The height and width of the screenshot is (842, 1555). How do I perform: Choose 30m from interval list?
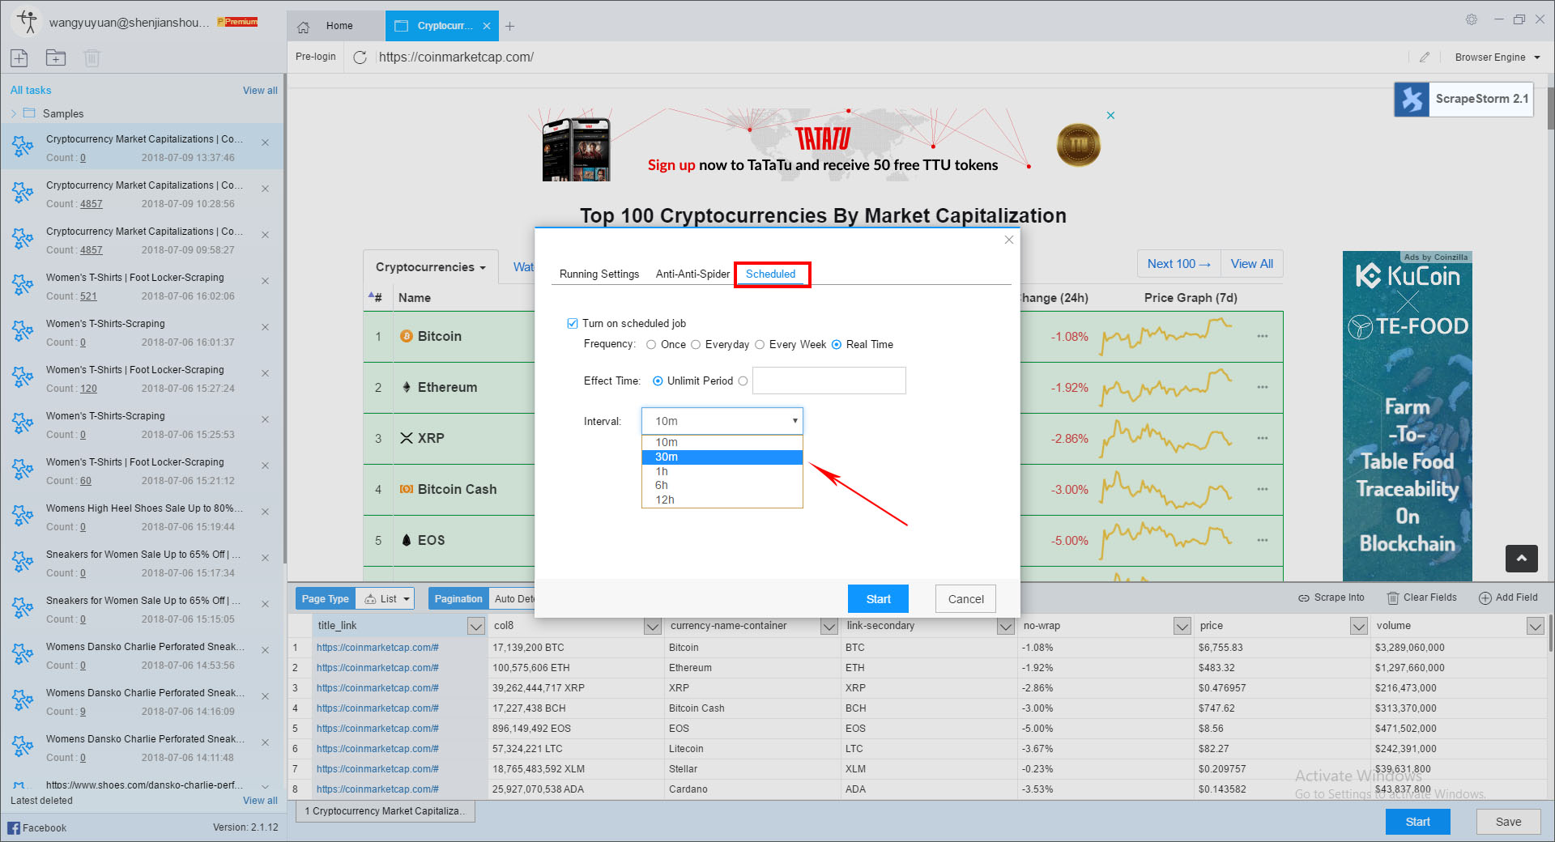tap(722, 457)
